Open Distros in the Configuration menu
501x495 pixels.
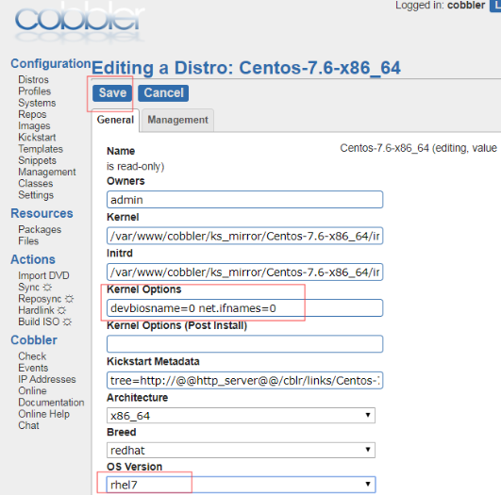[34, 79]
